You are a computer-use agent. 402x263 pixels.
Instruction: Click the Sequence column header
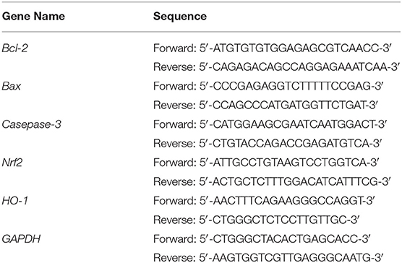(180, 17)
